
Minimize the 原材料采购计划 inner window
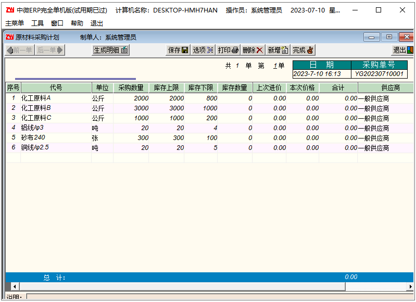372,37
